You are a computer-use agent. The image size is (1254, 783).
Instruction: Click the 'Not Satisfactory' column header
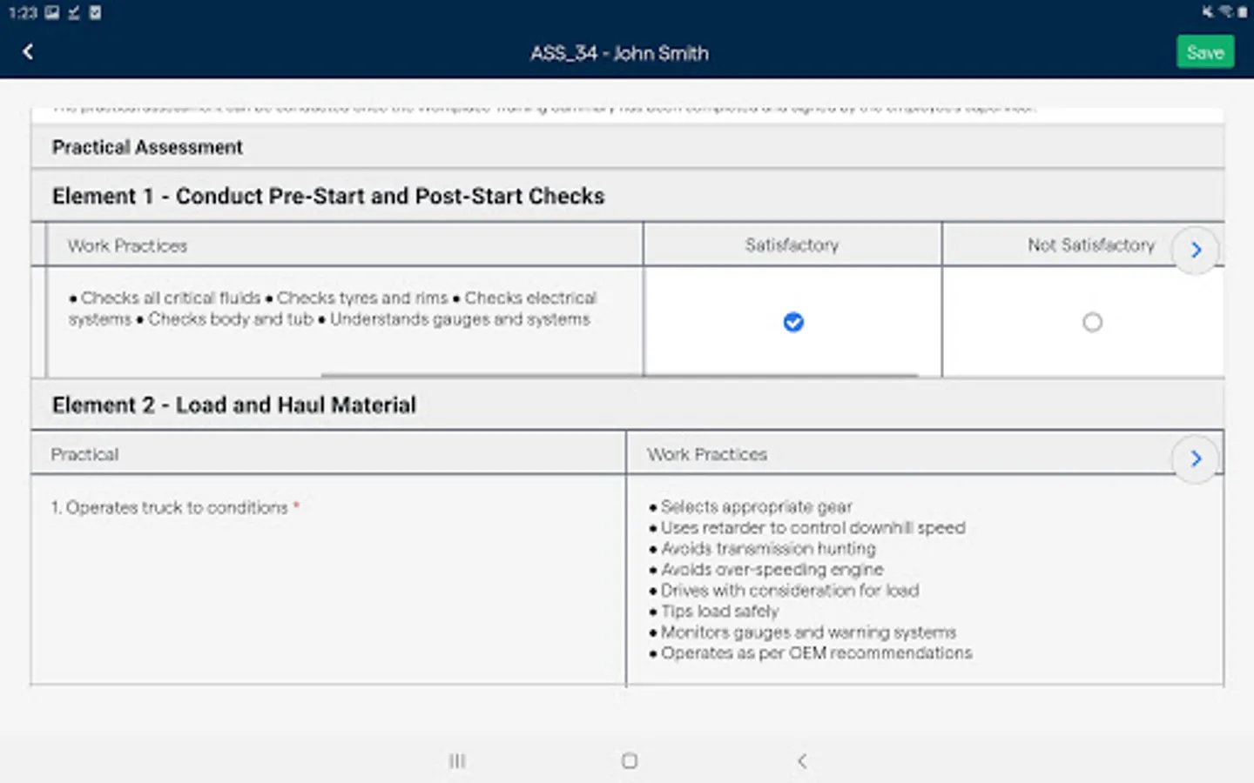click(x=1091, y=244)
